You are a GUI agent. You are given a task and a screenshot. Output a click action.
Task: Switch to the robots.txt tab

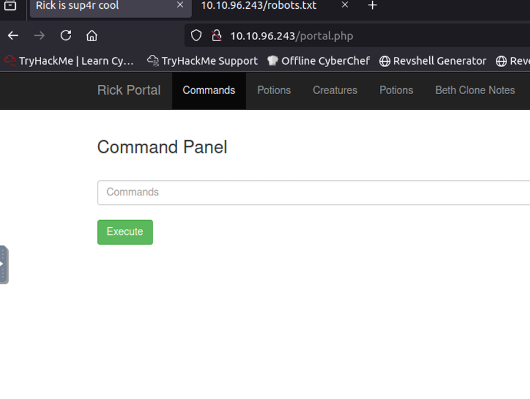coord(259,6)
